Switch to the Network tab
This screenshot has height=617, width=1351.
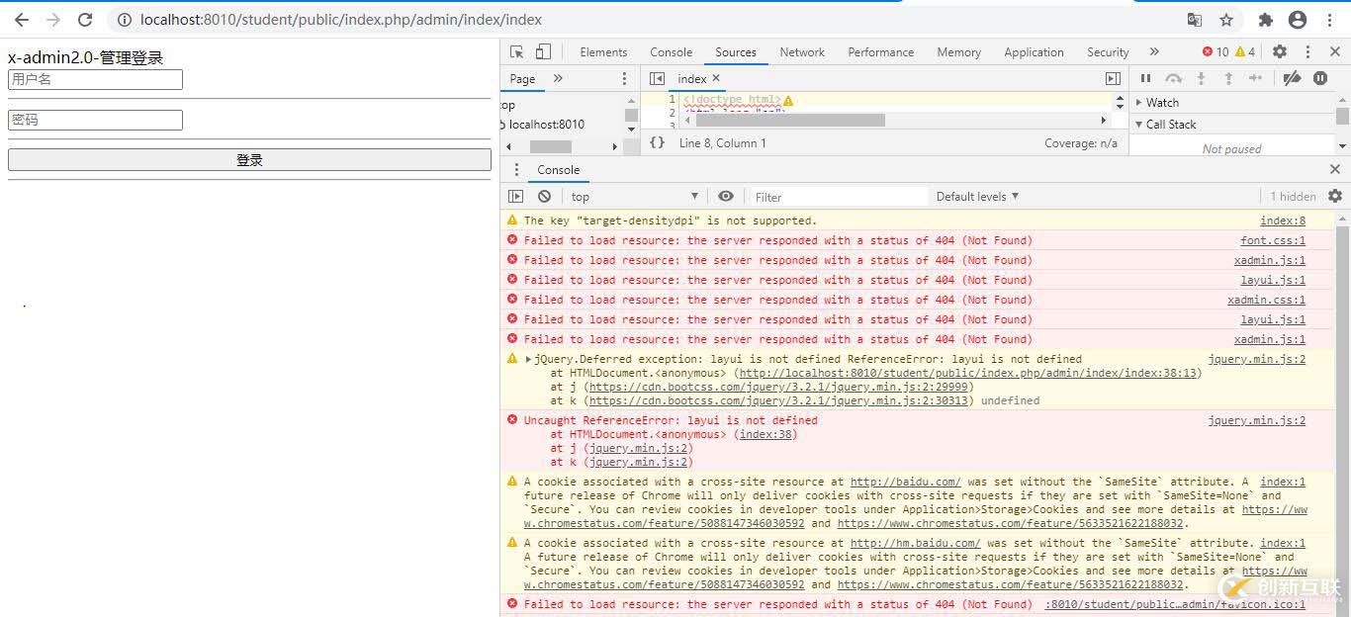tap(801, 52)
